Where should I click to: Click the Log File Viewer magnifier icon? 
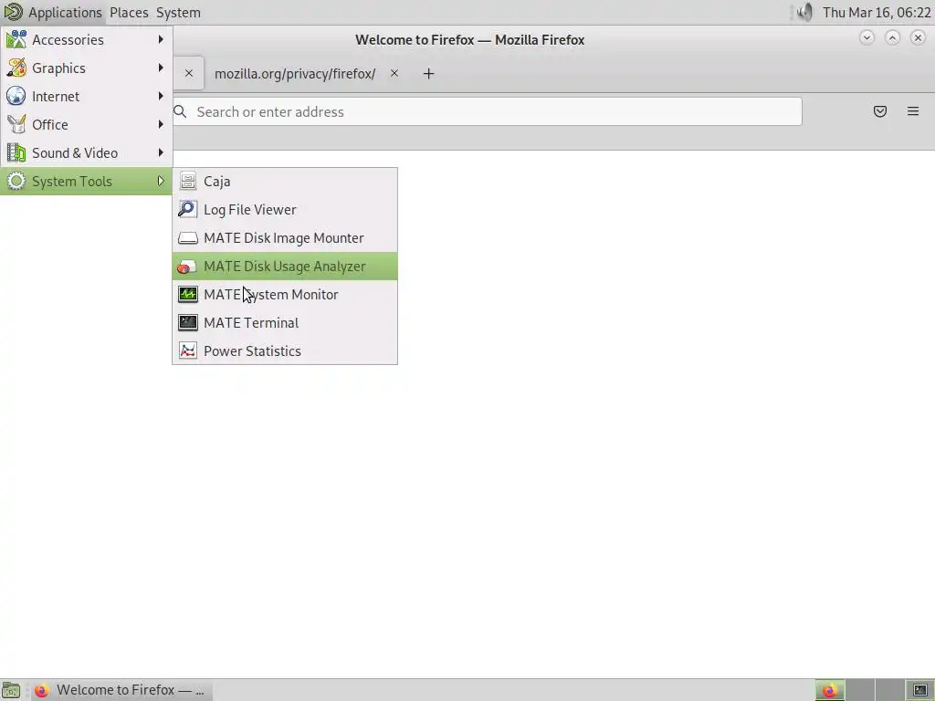(x=188, y=209)
